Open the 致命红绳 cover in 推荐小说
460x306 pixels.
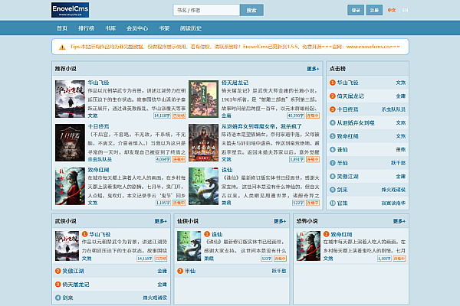pyautogui.click(x=70, y=186)
